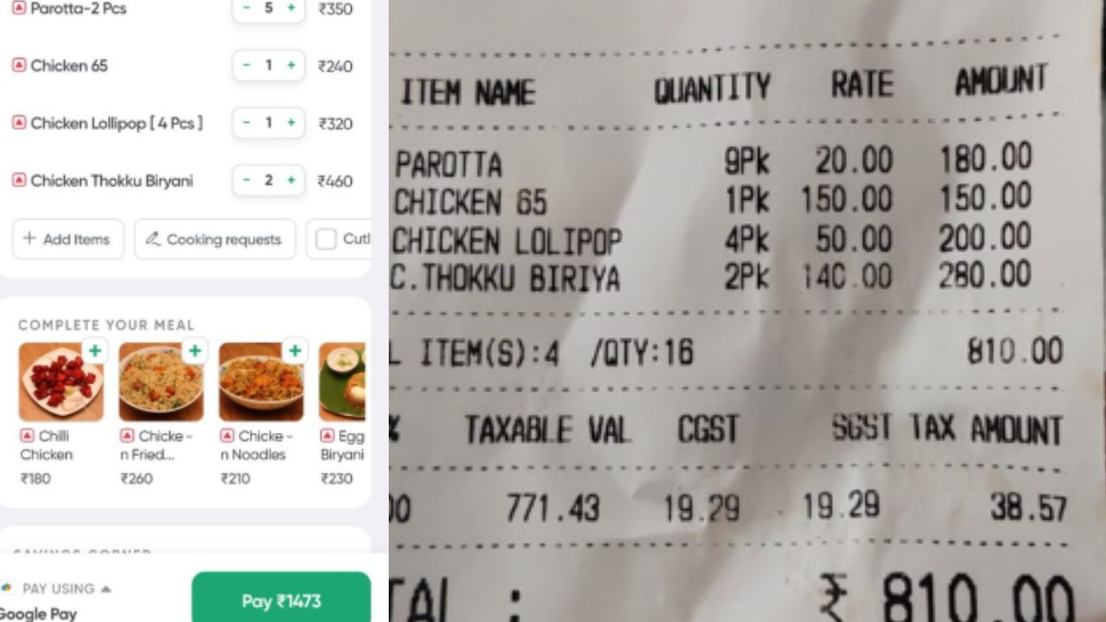Open Cooking requests option
Screen dimensions: 1106x622
(x=214, y=239)
